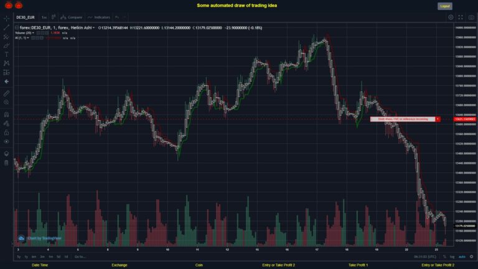
Task: Click the Take Profit 1 column header
Action: 358,265
